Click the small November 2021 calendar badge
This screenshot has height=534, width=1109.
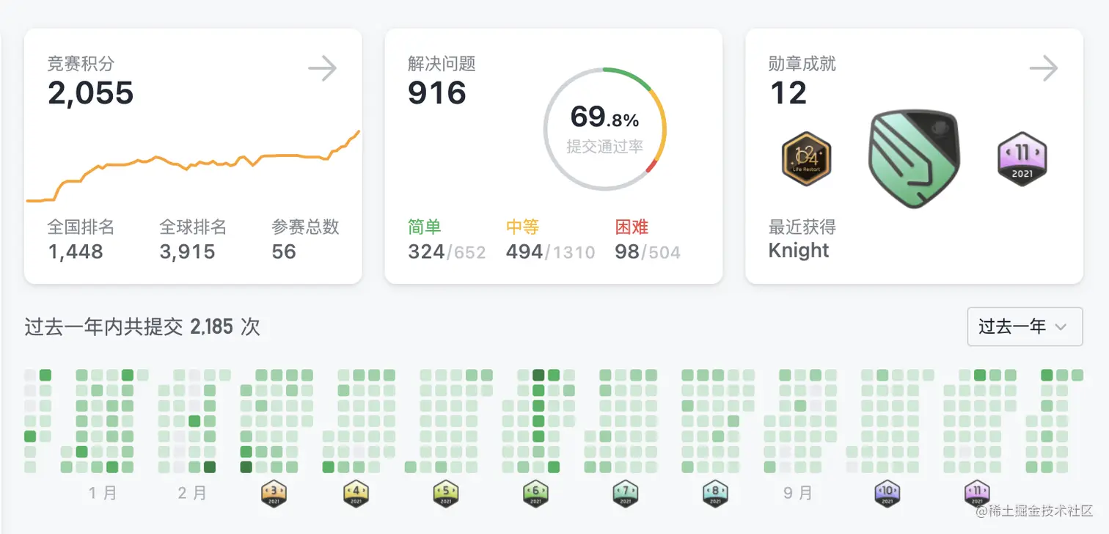click(977, 493)
